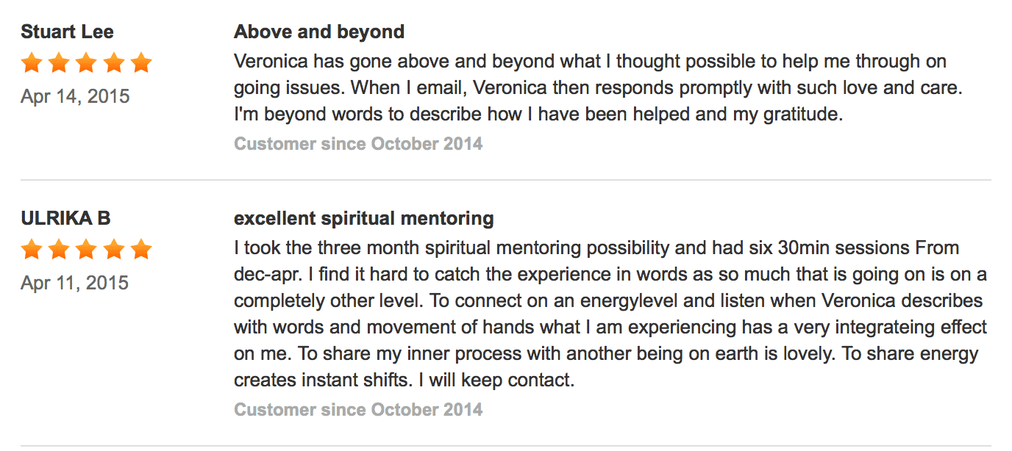1012x451 pixels.
Task: Click the first star of ULRIKA B's rating
Action: (32, 250)
